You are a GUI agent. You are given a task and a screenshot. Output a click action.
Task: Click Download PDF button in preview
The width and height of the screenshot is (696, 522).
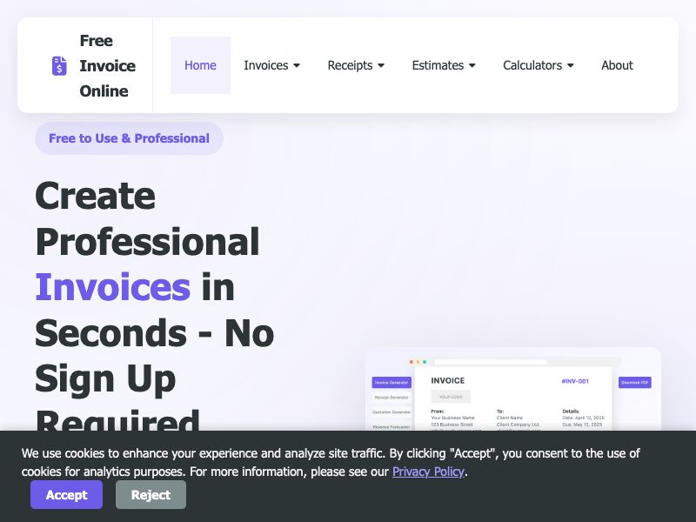(x=635, y=383)
